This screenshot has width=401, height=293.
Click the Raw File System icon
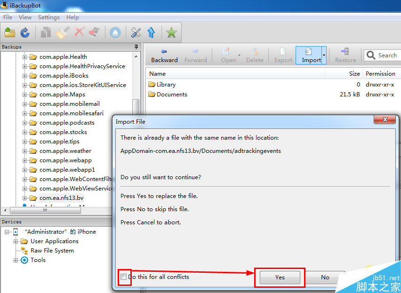tap(24, 251)
